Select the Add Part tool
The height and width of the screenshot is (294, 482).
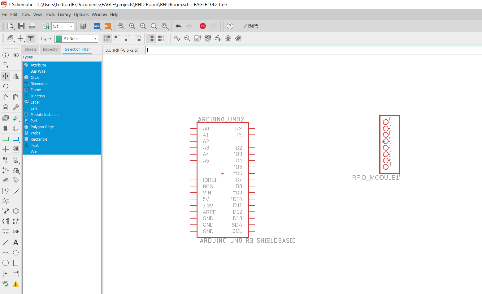coord(6,118)
